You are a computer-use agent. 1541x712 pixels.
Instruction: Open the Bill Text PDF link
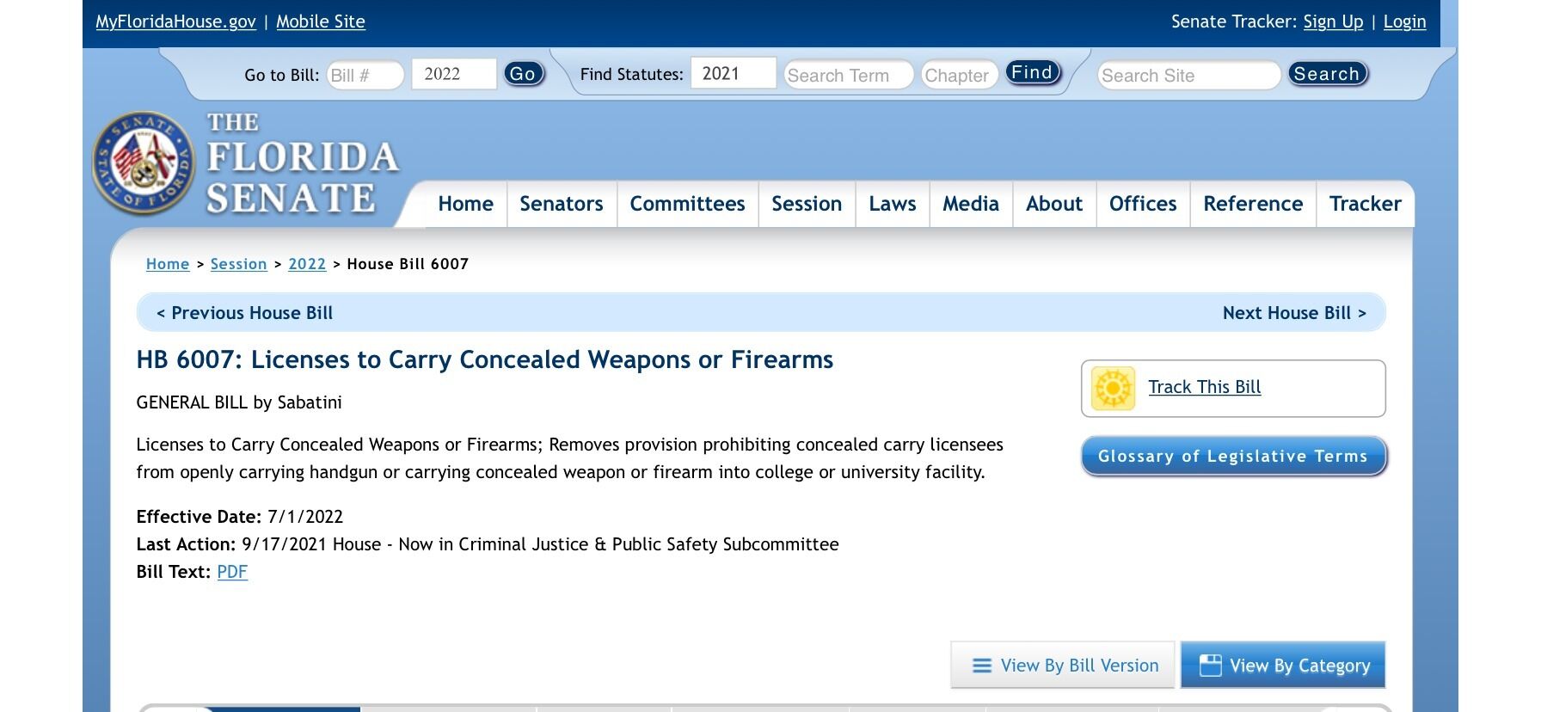(232, 572)
